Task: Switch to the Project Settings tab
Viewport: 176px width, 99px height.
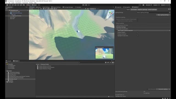Action: click(56, 7)
